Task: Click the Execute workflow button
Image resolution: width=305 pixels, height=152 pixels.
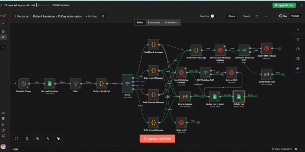Action: click(157, 139)
